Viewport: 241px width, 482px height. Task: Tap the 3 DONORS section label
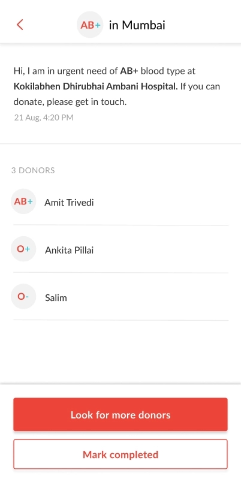pyautogui.click(x=33, y=170)
